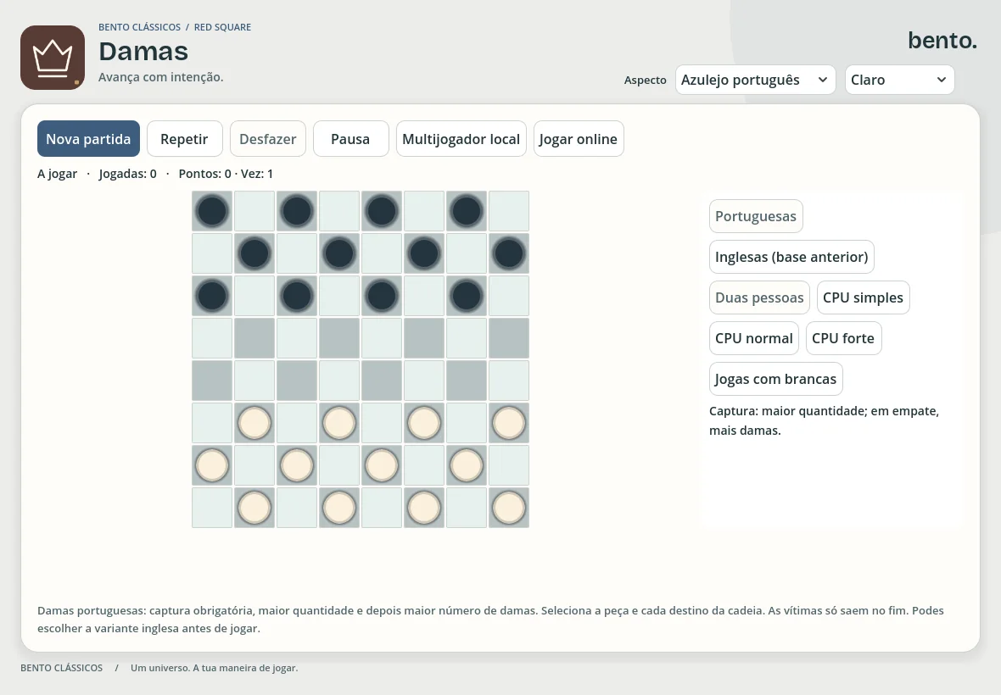
Task: Click black piece in top row, first column
Action: coord(212,211)
